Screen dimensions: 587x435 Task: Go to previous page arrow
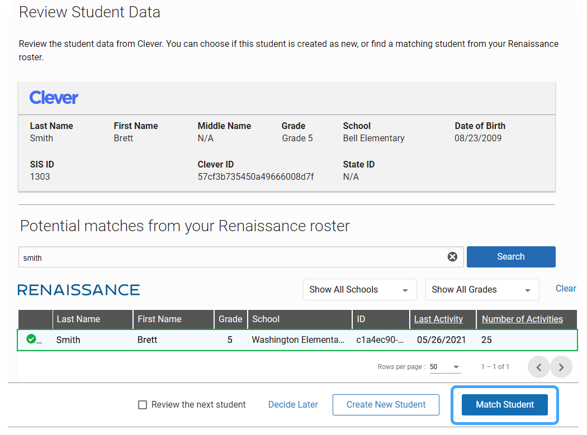pos(539,367)
